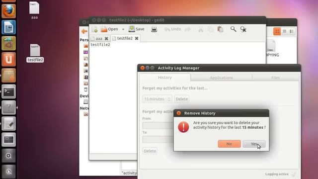This screenshot has height=179, width=318.
Task: Open the workspace switcher launcher icon
Action: pos(8,140)
